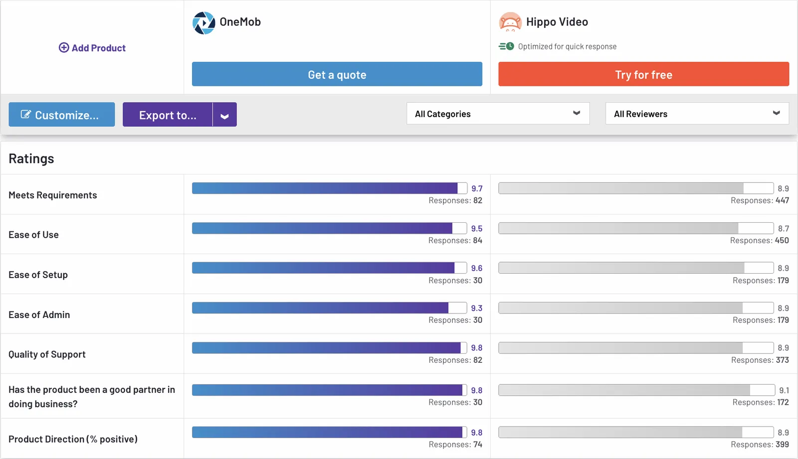Click the Product Direction (% positive) label
Image resolution: width=798 pixels, height=459 pixels.
click(x=73, y=439)
